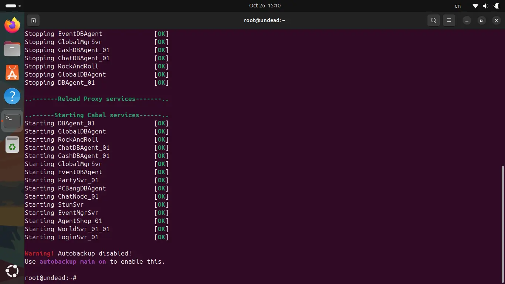Restore down the terminal window
This screenshot has height=284, width=505.
point(482,20)
